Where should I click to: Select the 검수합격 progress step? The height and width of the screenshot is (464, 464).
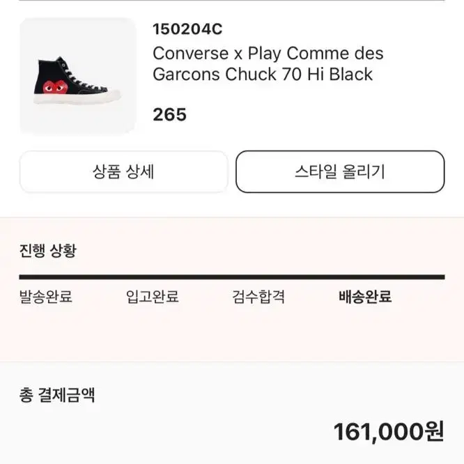point(258,297)
